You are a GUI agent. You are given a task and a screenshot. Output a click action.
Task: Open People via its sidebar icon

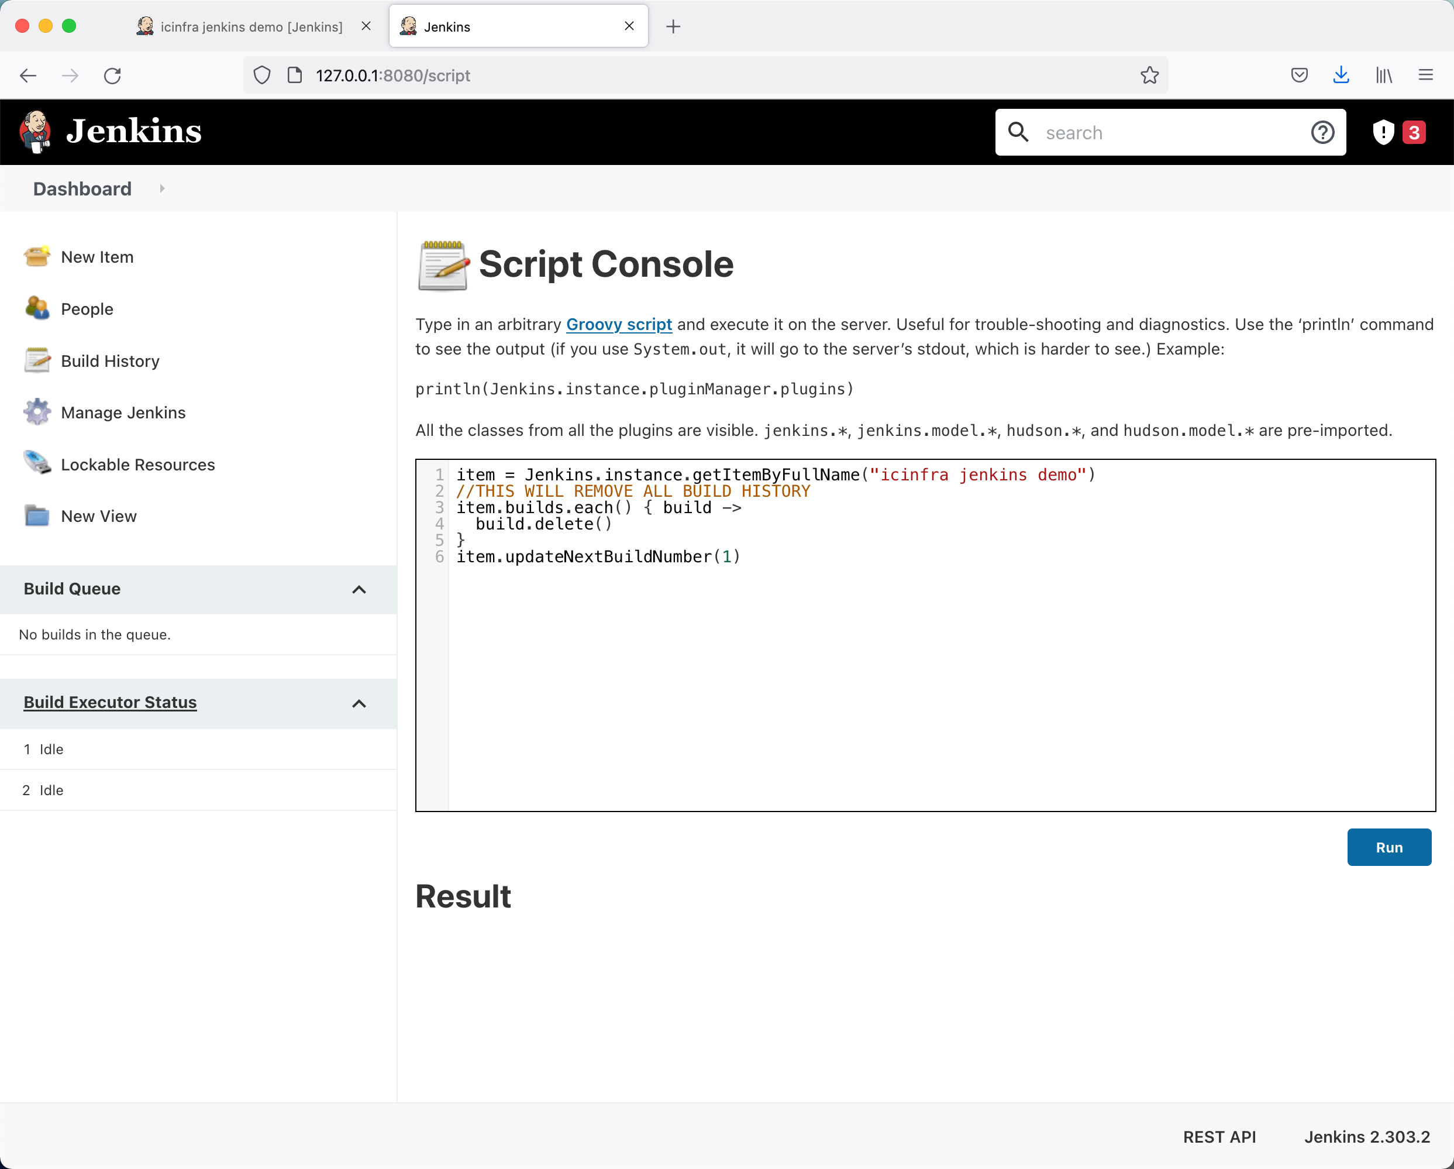coord(36,309)
